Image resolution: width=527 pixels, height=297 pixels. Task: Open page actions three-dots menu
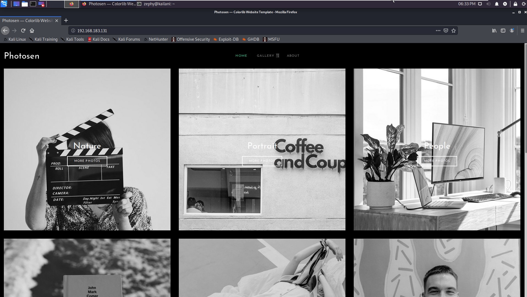438,31
